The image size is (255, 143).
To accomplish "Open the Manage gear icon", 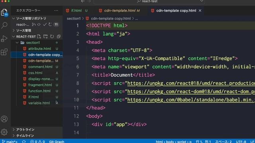I will coord(4,132).
